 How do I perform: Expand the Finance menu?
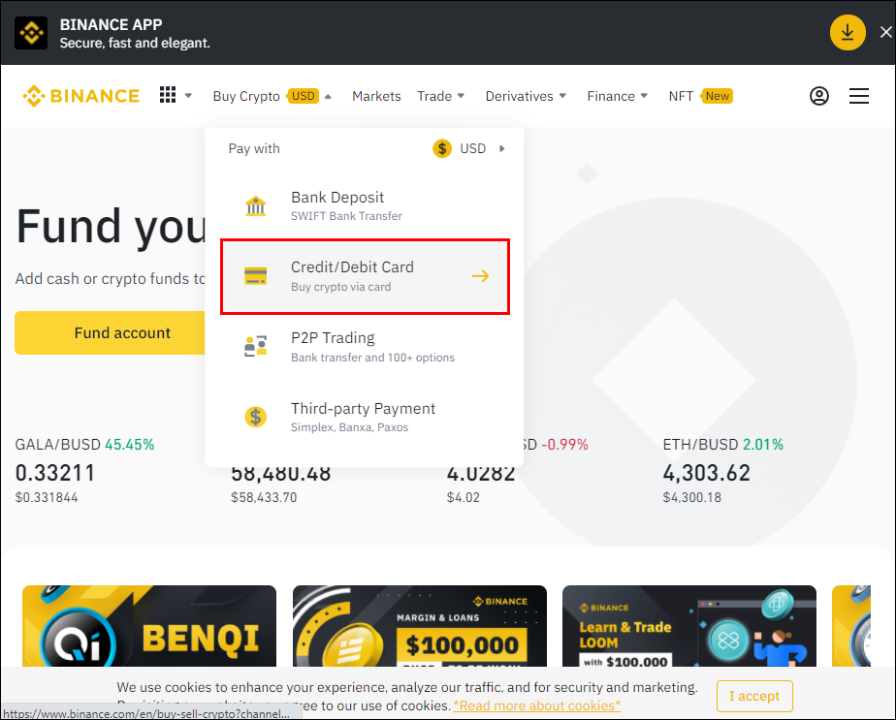point(617,96)
